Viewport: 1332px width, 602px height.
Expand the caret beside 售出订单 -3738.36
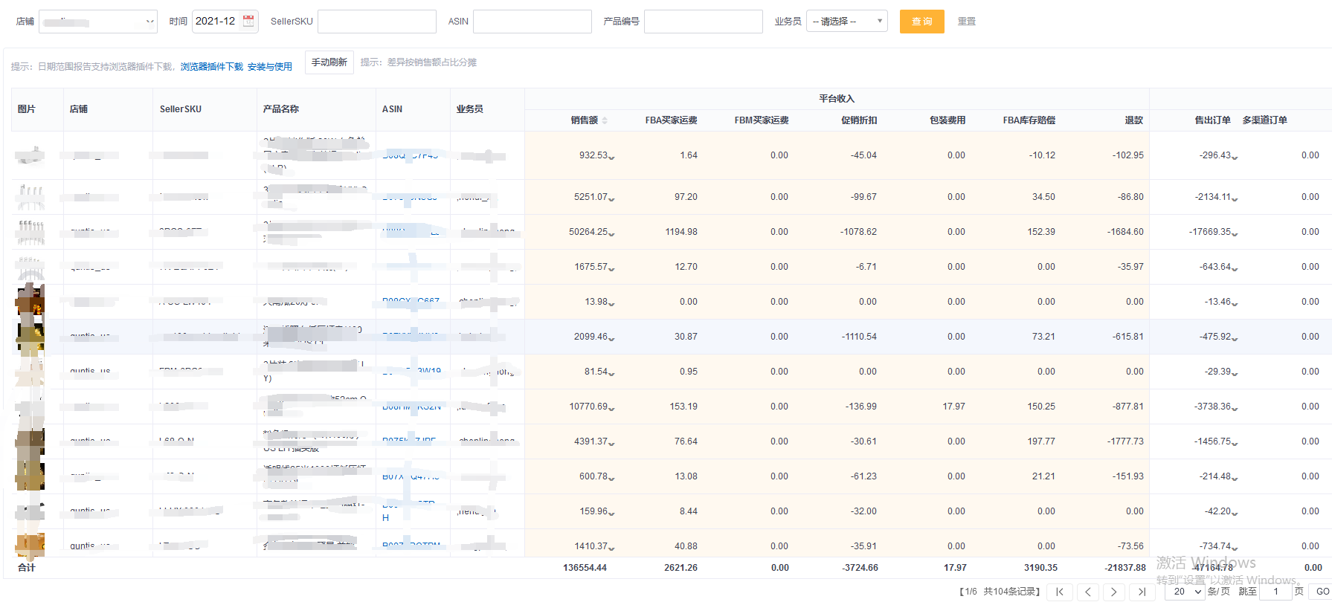point(1235,409)
